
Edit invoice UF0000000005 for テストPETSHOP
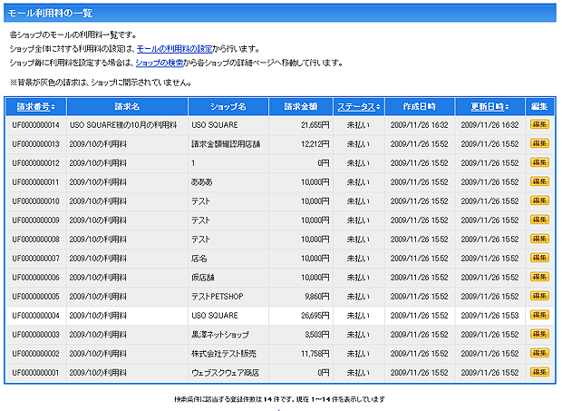coord(538,297)
